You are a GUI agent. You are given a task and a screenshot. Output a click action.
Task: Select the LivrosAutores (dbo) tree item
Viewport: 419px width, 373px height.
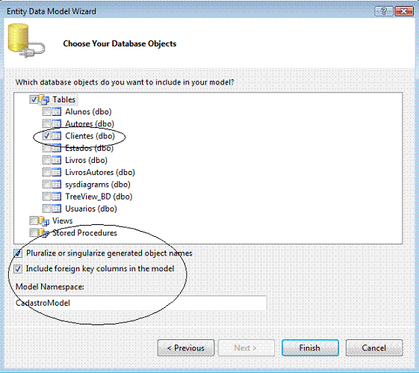point(100,172)
